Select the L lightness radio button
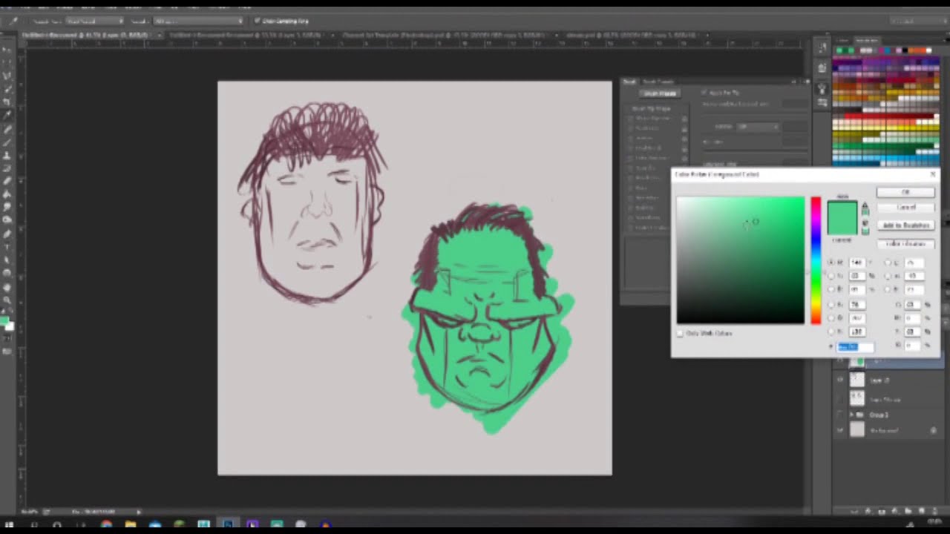Image resolution: width=950 pixels, height=534 pixels. pos(888,263)
